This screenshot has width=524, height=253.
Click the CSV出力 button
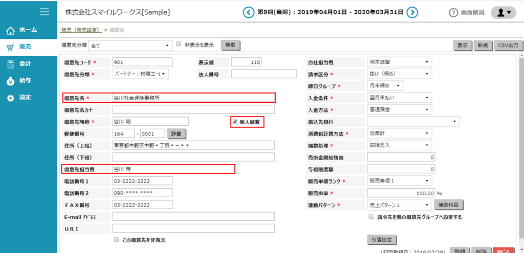508,45
